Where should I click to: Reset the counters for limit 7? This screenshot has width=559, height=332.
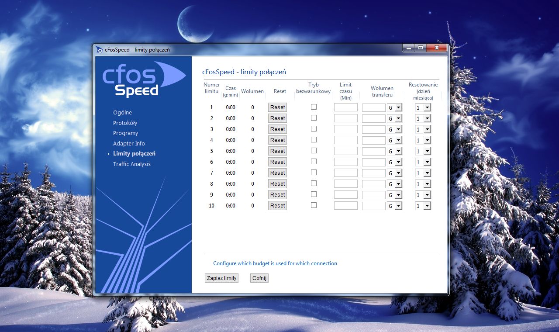click(x=277, y=173)
